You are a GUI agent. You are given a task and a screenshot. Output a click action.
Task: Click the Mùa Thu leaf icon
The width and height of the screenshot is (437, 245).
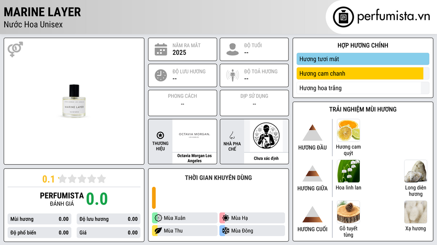point(158,231)
